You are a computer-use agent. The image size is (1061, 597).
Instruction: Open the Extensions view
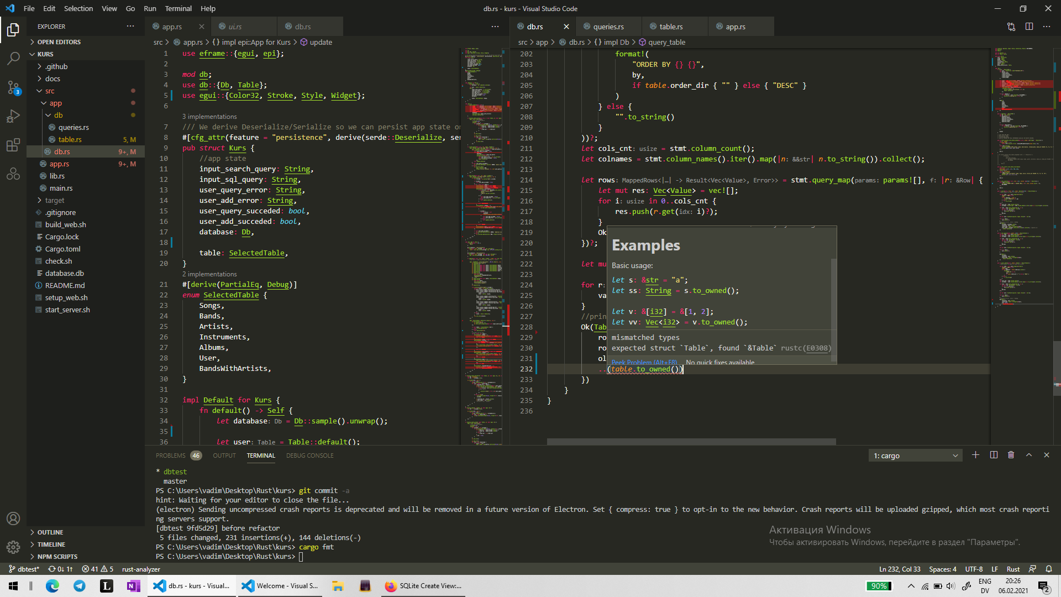pos(13,145)
